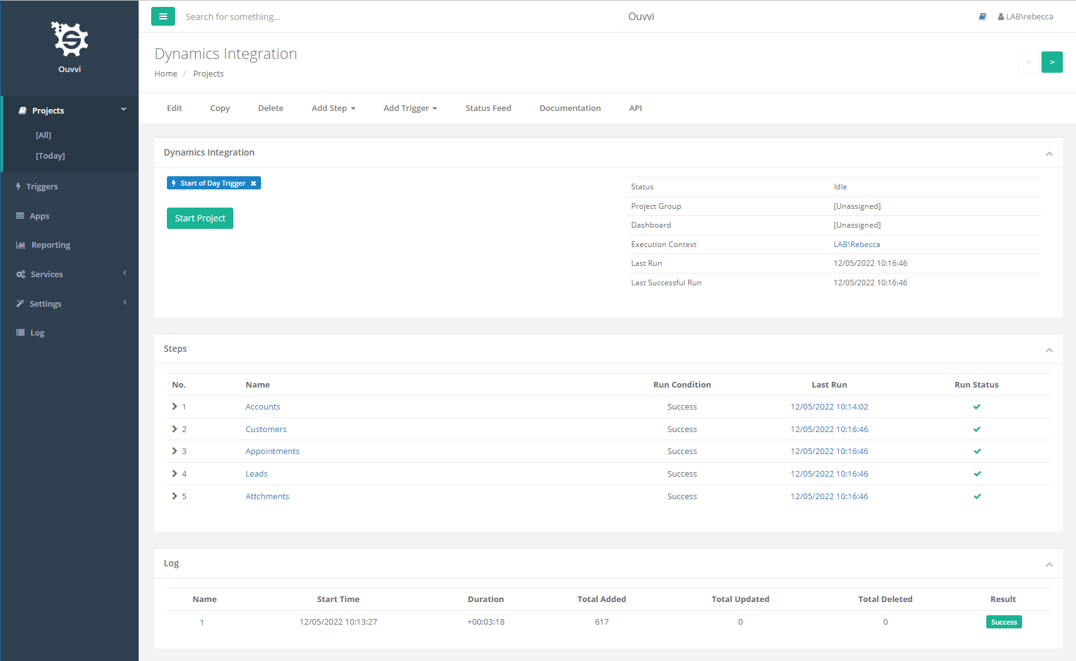Open the Customers step link
Viewport: 1076px width, 661px height.
tap(266, 429)
